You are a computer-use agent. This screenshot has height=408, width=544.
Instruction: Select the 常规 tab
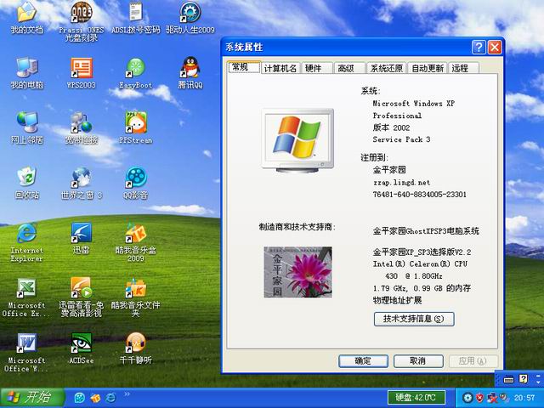click(244, 67)
